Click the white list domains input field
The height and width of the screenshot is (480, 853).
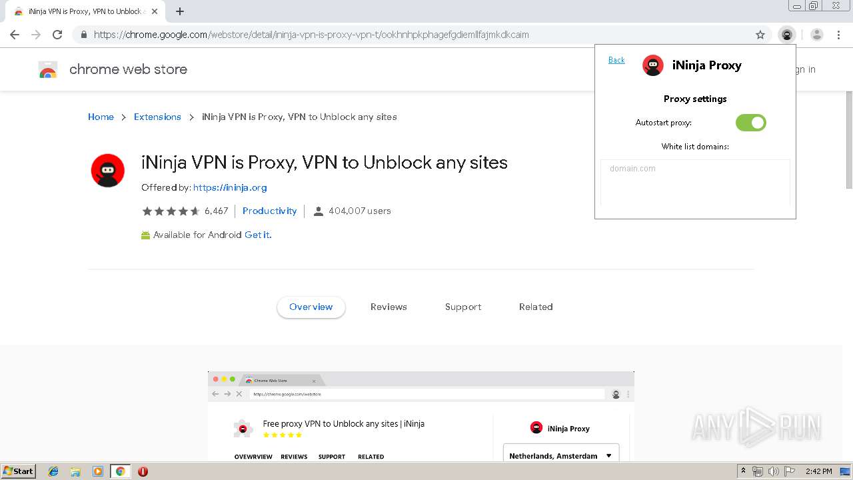695,183
